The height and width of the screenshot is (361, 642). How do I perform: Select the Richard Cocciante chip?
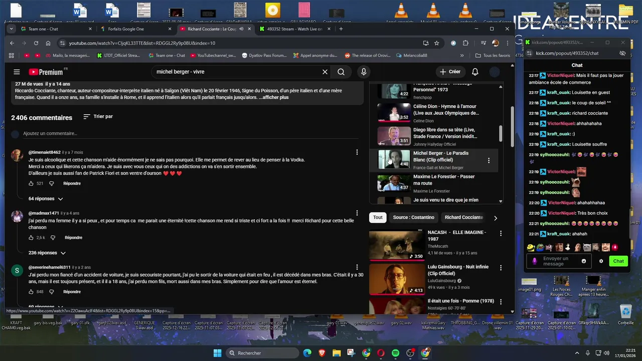point(463,218)
